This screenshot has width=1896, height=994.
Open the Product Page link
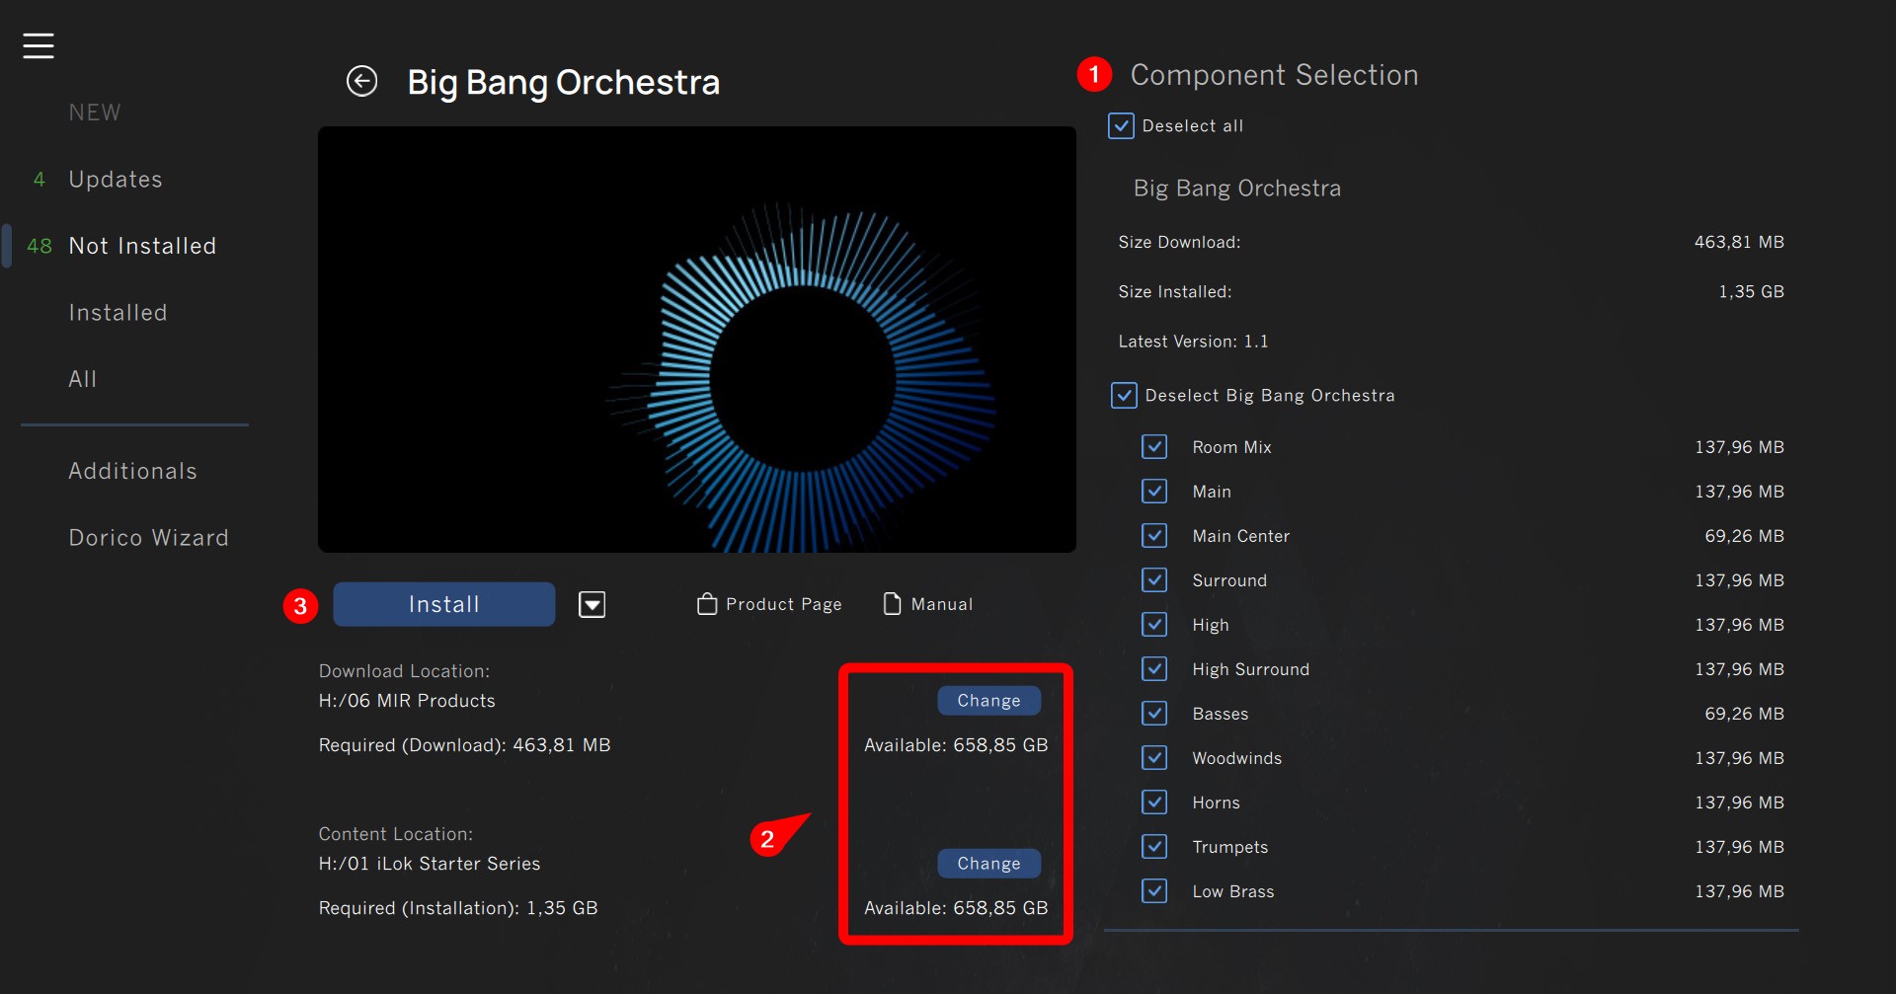784,604
